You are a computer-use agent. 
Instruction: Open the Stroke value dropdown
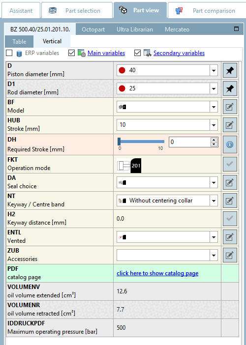[x=214, y=125]
